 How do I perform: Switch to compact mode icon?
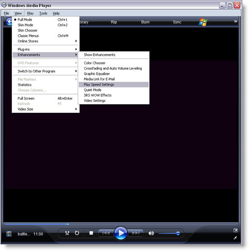click(235, 238)
